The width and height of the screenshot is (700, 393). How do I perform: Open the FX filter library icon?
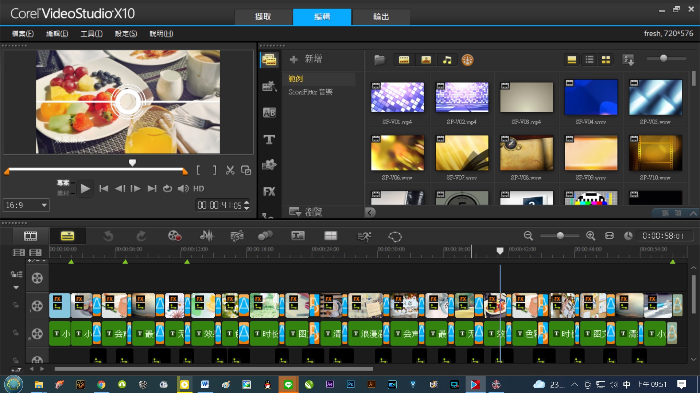269,192
